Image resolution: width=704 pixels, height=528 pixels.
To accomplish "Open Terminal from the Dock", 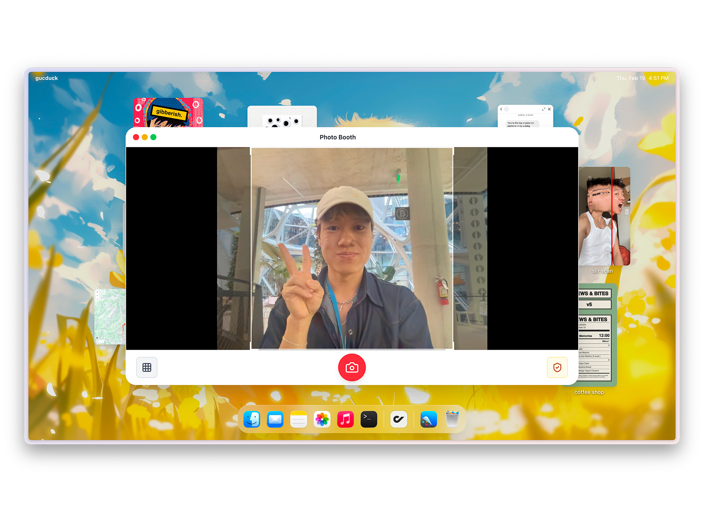I will click(369, 419).
